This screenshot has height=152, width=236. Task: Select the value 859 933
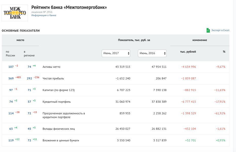125,113
